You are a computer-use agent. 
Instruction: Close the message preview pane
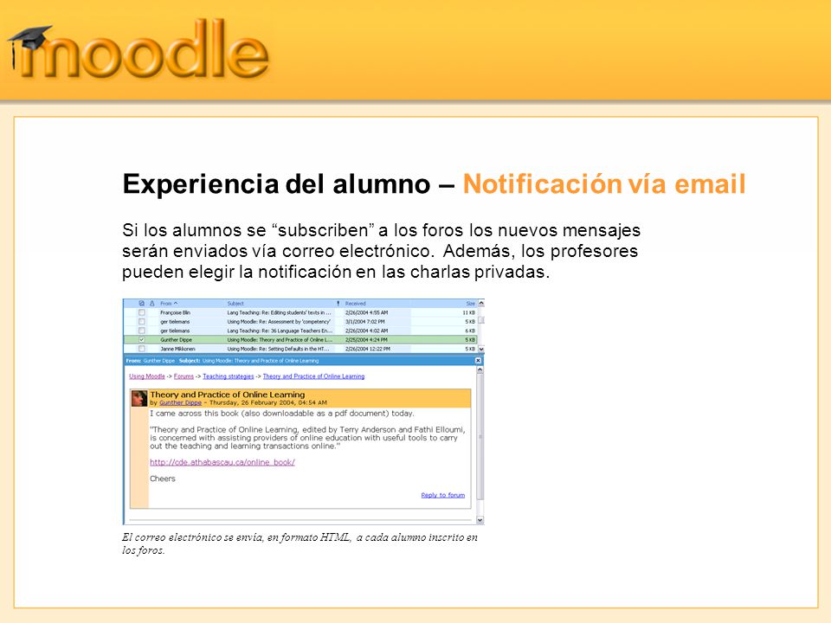(478, 360)
